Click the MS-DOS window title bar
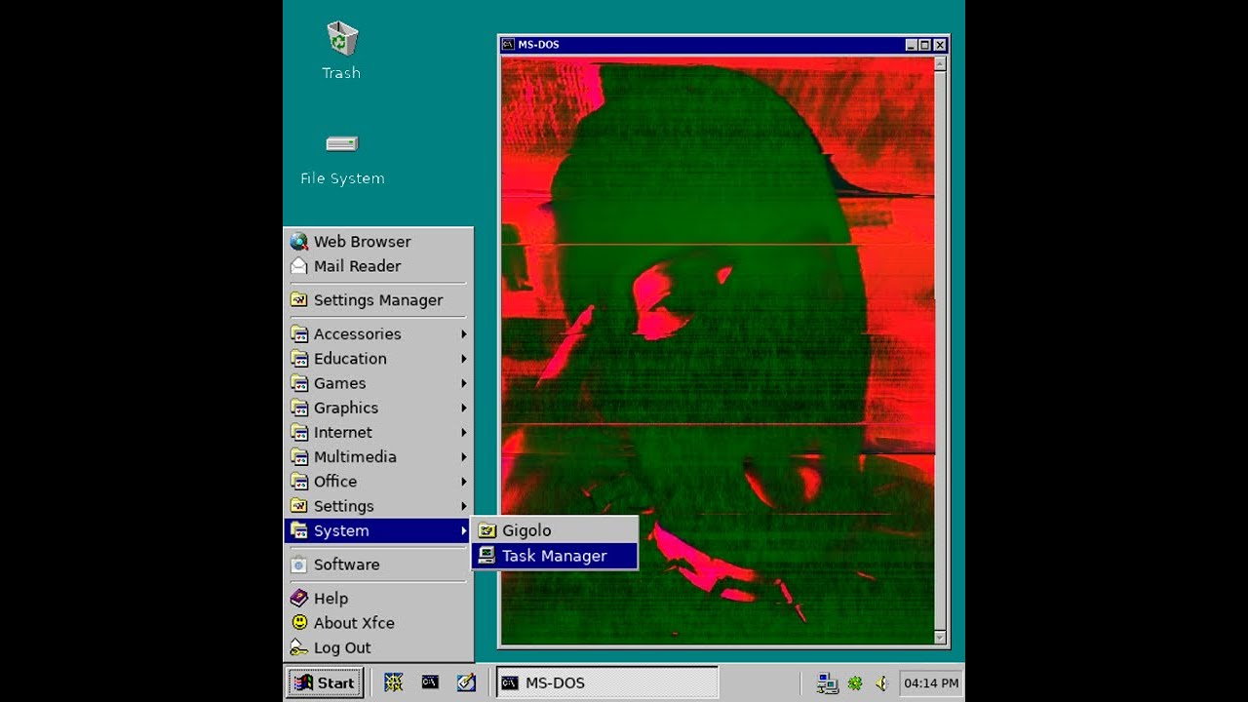 click(723, 45)
